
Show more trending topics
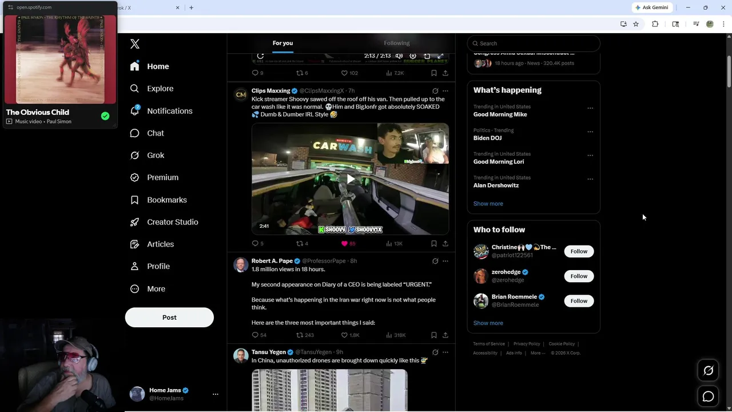488,204
